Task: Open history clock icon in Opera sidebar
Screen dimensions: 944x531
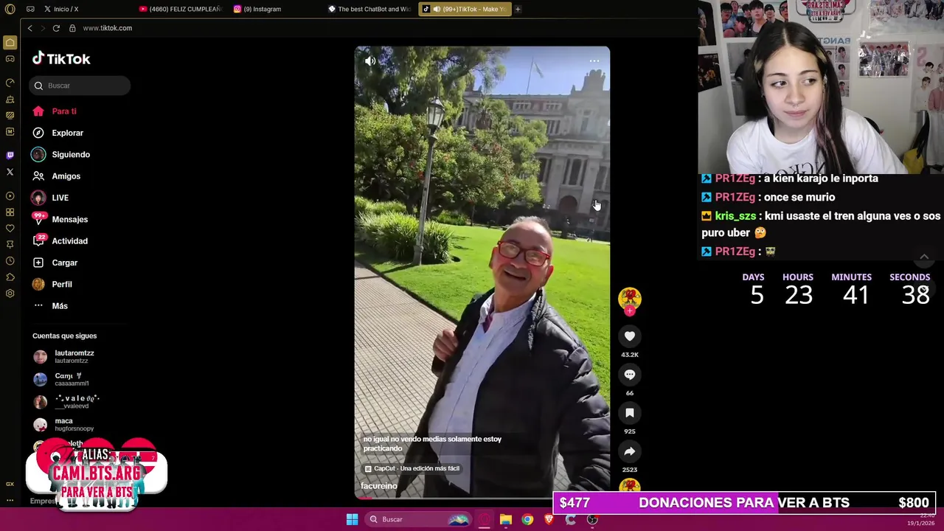Action: (x=10, y=261)
